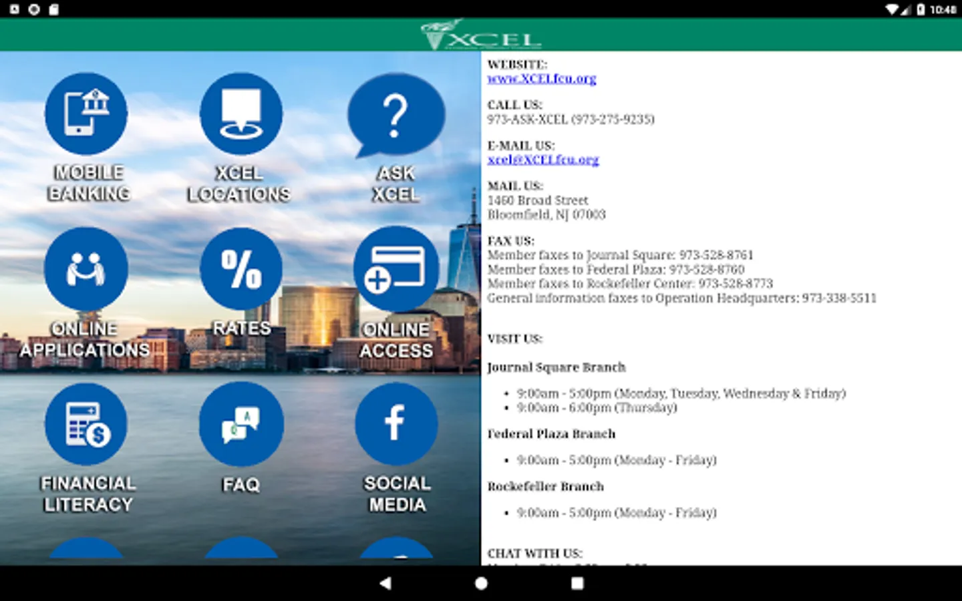Tap the Rockefeller Branch heading
The image size is (962, 601).
(545, 487)
